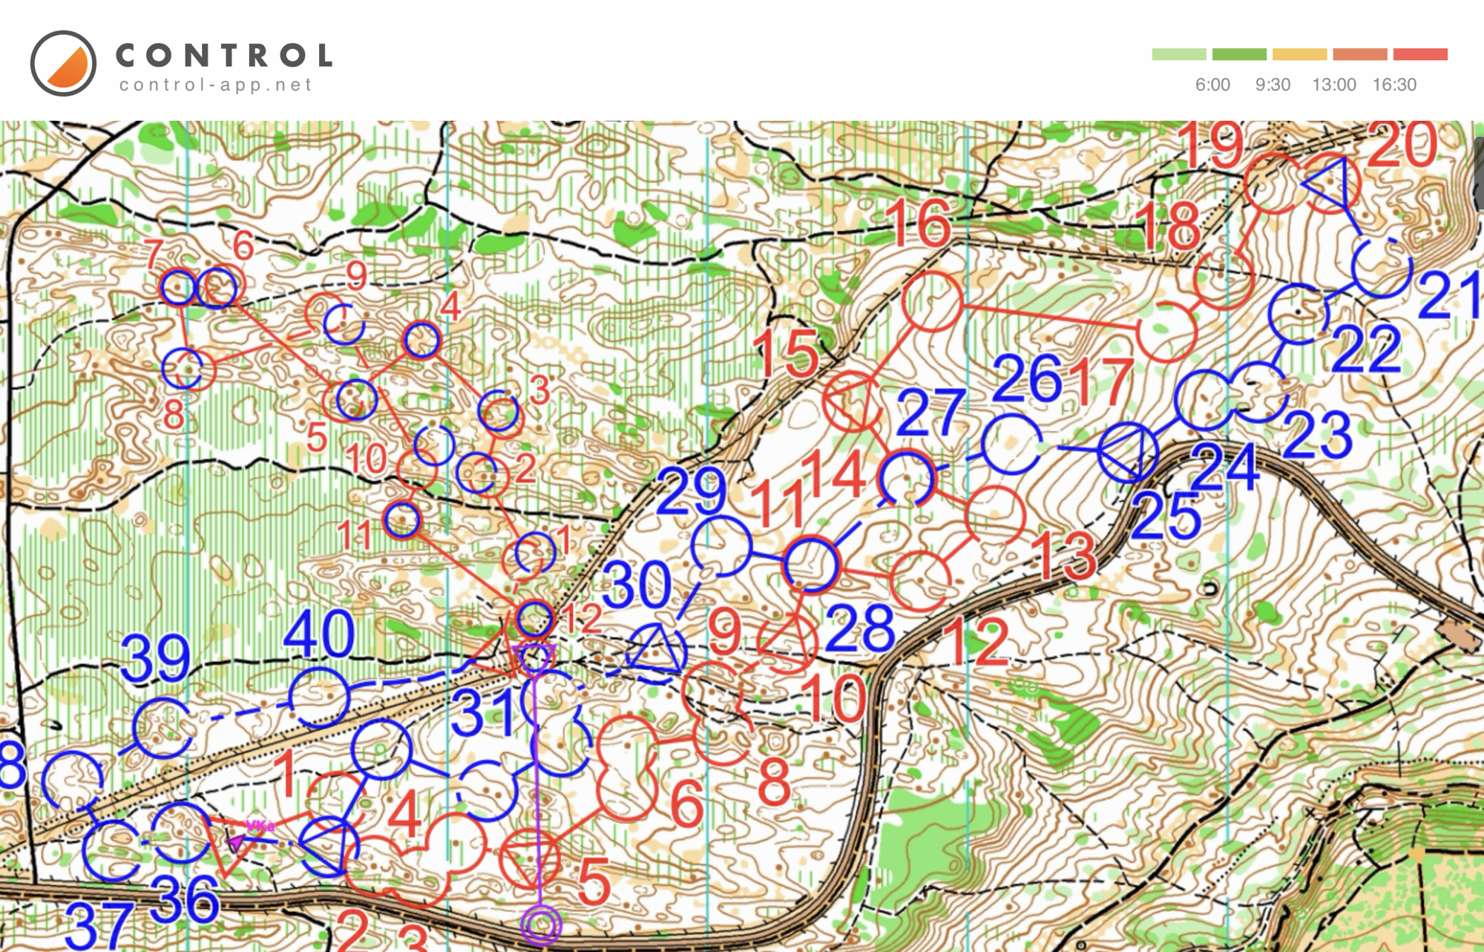Viewport: 1484px width, 952px height.
Task: Select the red pace legend swatch
Action: coord(1420,54)
